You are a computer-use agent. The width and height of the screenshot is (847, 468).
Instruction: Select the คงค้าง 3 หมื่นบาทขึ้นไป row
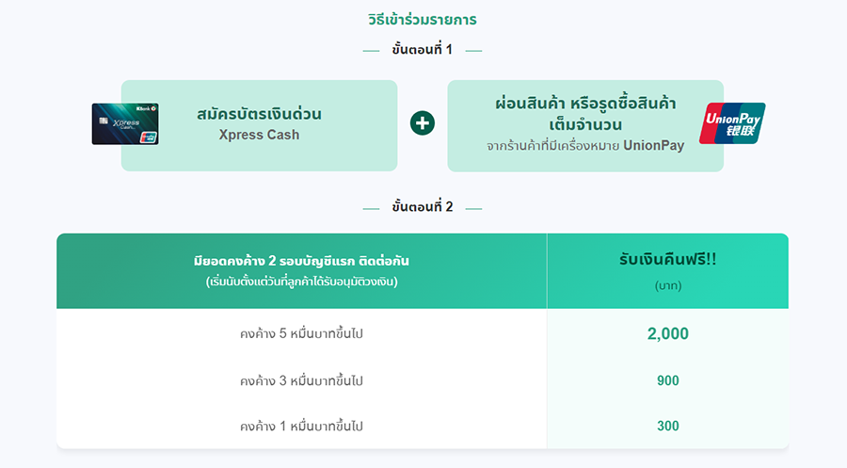tap(301, 380)
